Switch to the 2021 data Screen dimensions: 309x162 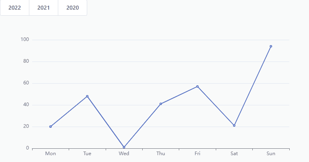pos(43,8)
